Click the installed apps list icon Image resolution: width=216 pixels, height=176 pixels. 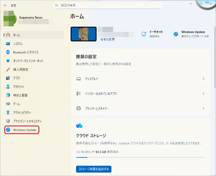79,94
